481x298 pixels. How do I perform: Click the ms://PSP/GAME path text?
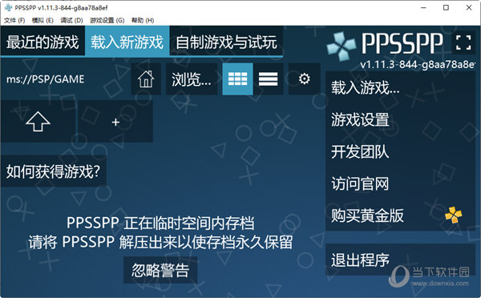[46, 79]
